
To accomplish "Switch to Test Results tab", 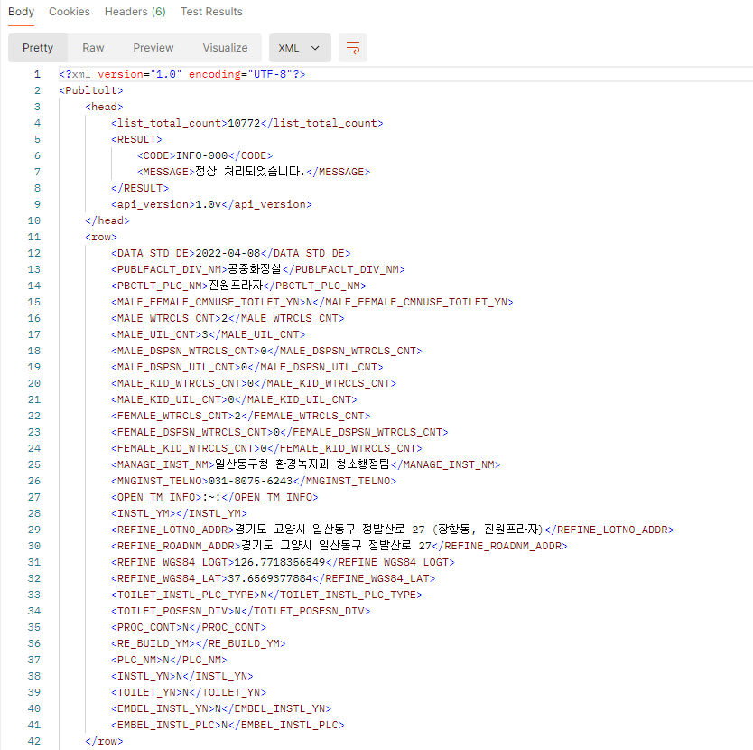I will (x=211, y=12).
